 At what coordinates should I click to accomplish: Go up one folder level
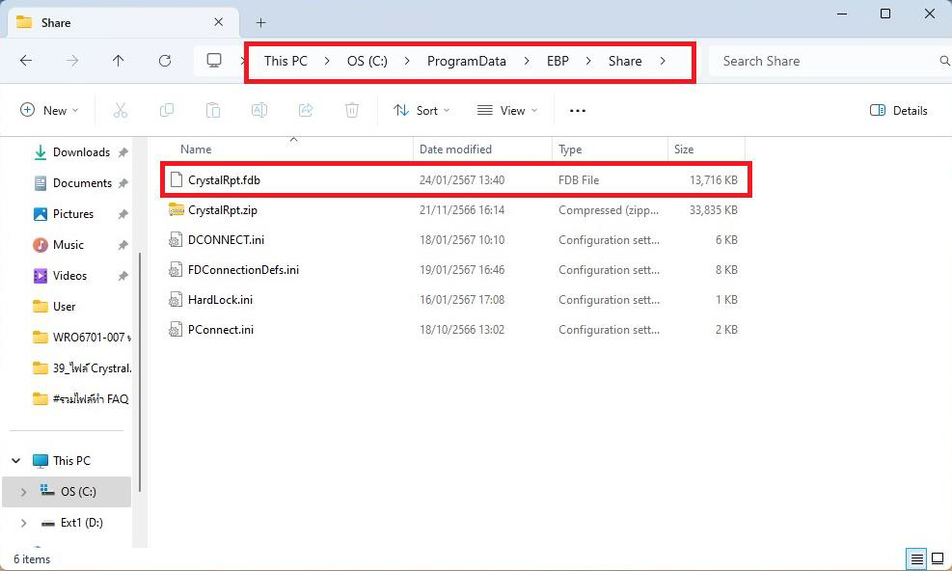119,61
